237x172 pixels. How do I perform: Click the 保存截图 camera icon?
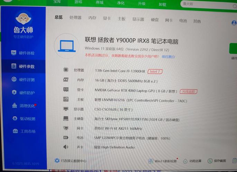click(x=209, y=161)
